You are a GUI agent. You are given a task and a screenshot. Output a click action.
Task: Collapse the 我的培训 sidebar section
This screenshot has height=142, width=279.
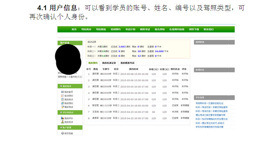tap(61, 86)
